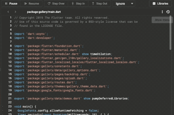Click gallery_theme_data.dart import on line 18
Viewport: 174px width, 115px height.
pos(67,86)
